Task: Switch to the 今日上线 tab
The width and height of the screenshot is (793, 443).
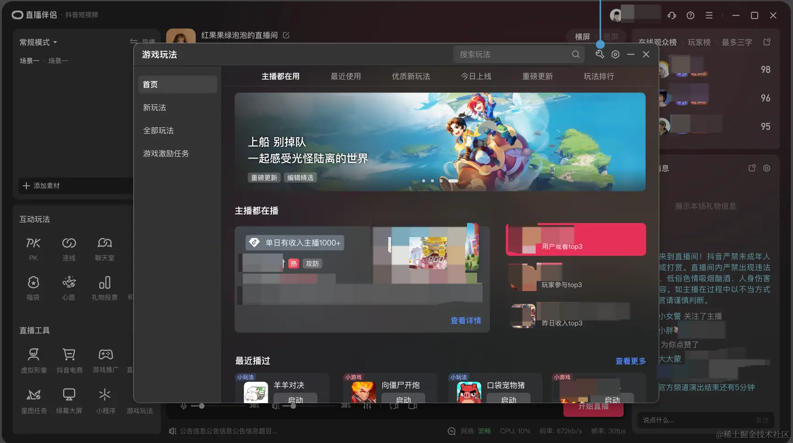Action: click(476, 76)
